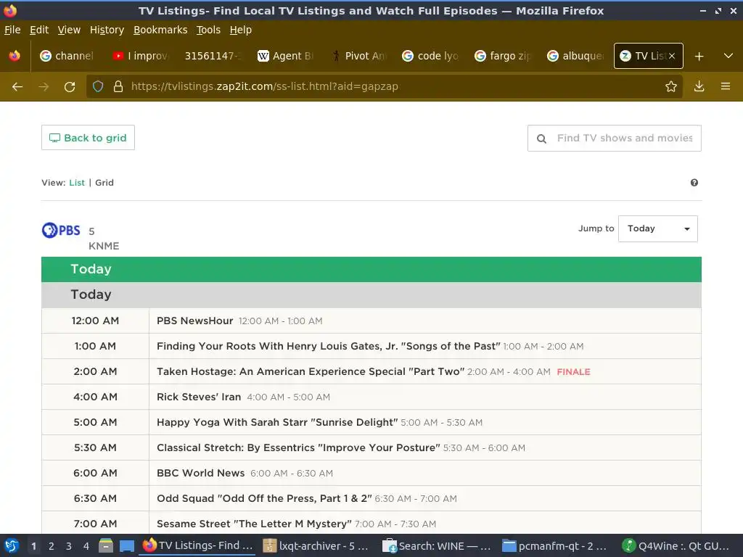
Task: Open BBC World News listing
Action: tap(201, 473)
